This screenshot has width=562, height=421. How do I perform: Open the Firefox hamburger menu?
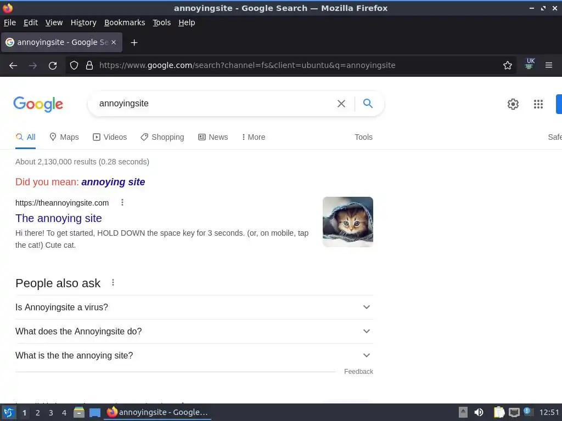(x=548, y=65)
